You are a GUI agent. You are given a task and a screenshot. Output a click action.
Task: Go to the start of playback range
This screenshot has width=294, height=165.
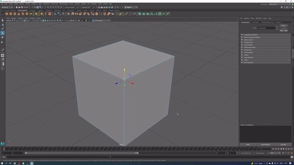click(x=273, y=149)
